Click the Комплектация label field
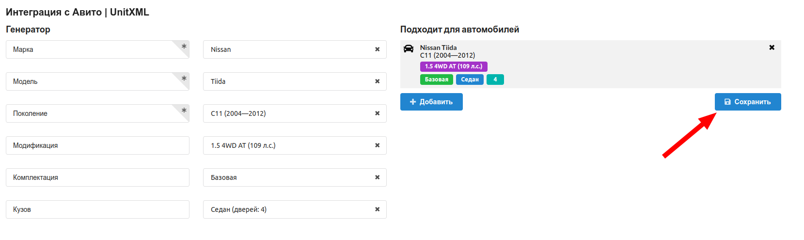This screenshot has height=240, width=804. pos(97,177)
